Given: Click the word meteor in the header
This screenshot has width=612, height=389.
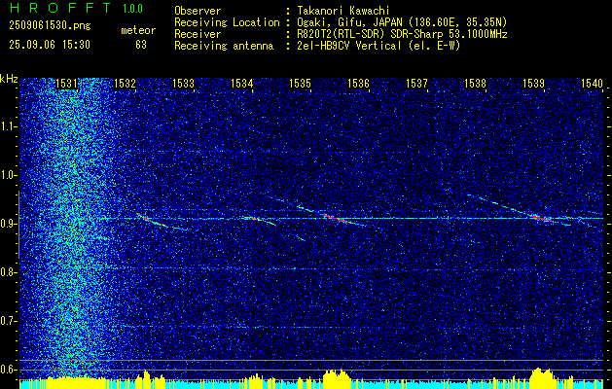Looking at the screenshot, I should point(138,30).
